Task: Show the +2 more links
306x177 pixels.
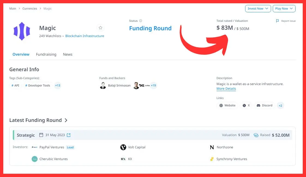Action: click(280, 106)
